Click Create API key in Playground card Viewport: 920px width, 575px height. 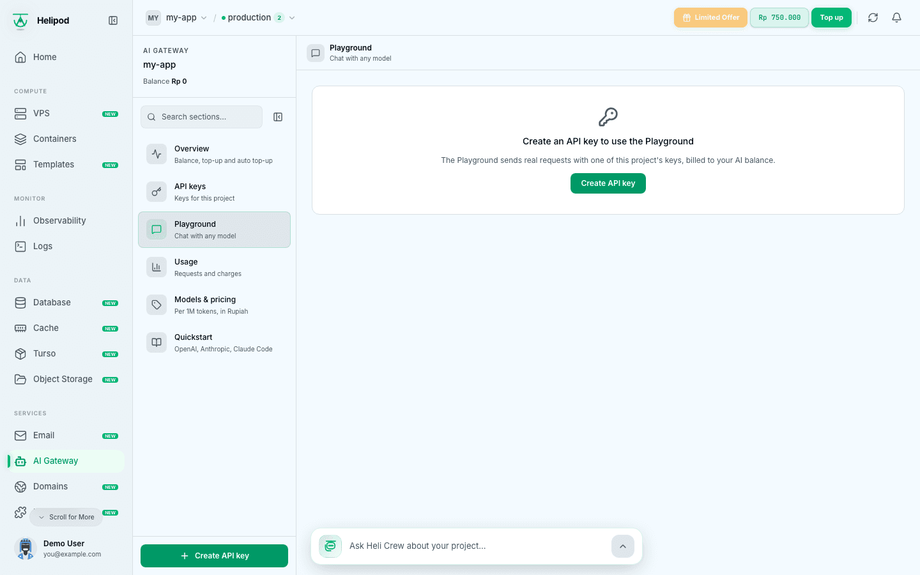608,183
